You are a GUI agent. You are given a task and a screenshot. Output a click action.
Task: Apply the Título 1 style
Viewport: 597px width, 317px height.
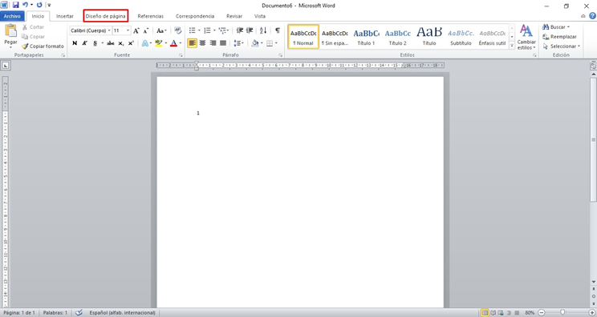point(366,37)
